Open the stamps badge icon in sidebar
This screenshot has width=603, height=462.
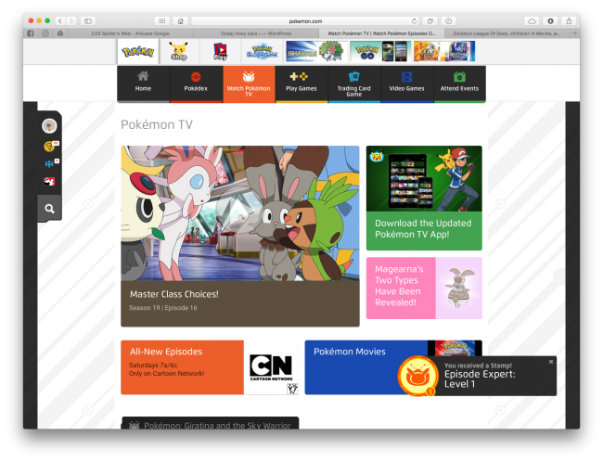coord(49,147)
